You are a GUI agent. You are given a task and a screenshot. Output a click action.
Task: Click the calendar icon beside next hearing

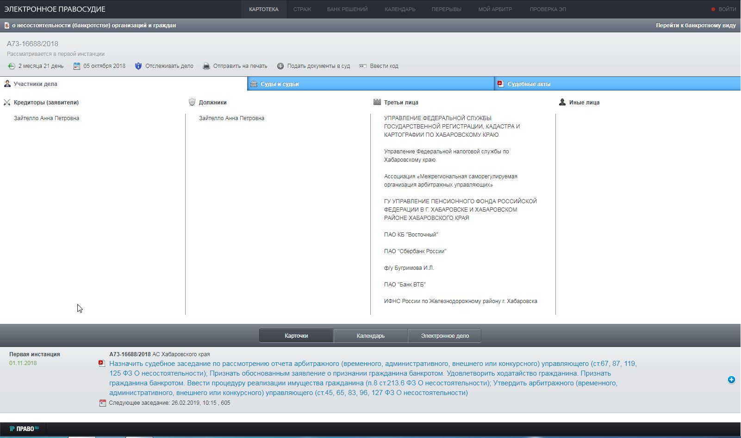click(103, 403)
